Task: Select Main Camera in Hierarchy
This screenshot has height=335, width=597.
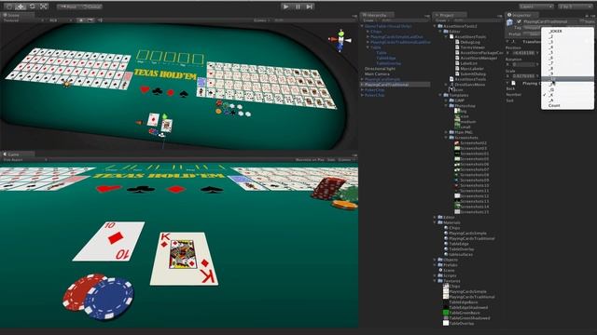Action: click(377, 74)
